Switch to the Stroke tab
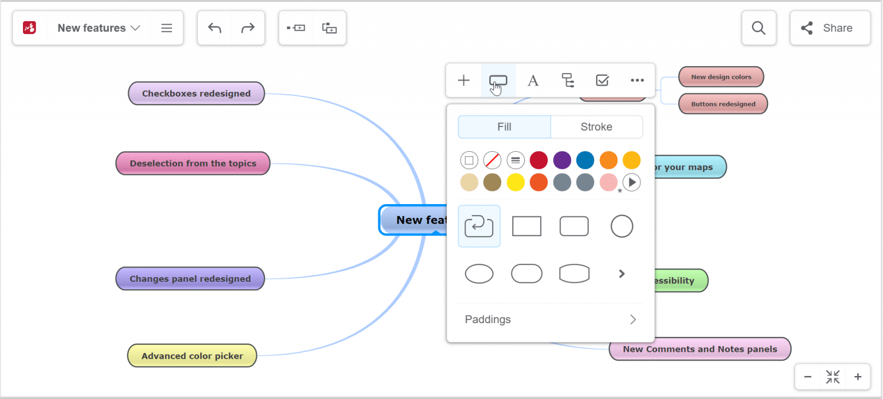Viewport: 883px width, 399px height. [x=596, y=126]
